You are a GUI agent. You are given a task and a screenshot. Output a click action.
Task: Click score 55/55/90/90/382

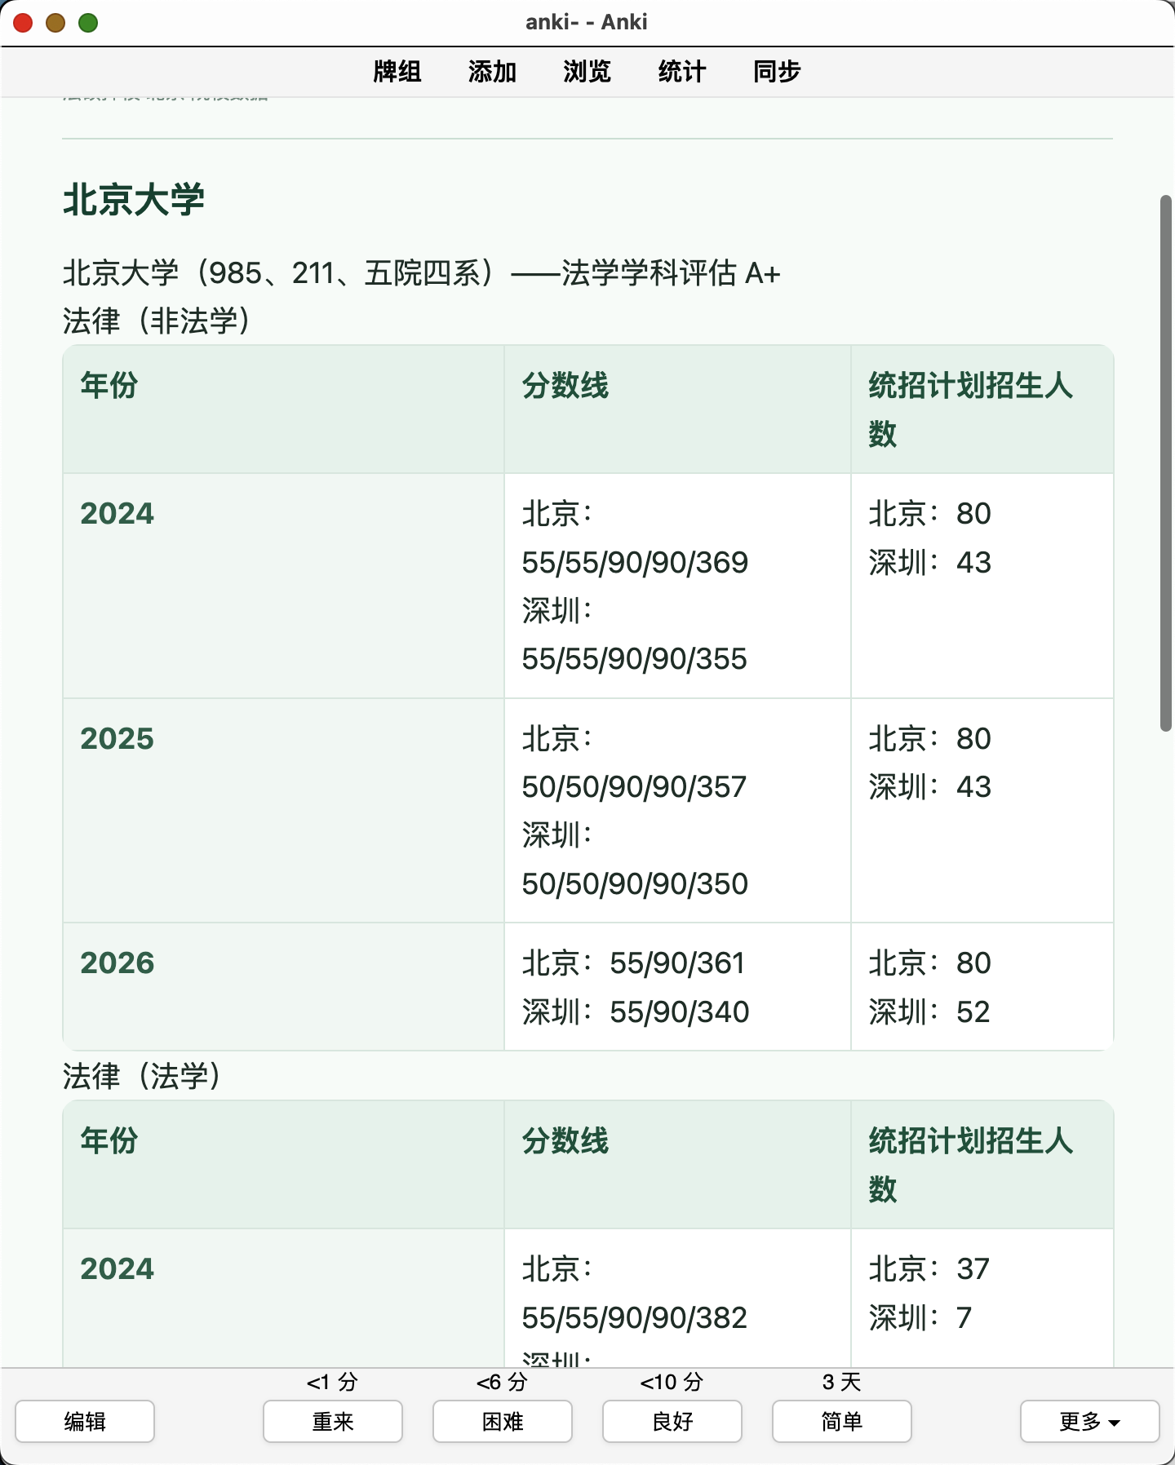[635, 1317]
